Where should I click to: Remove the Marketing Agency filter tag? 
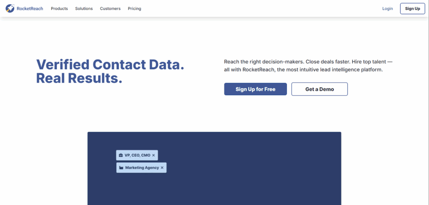point(162,168)
